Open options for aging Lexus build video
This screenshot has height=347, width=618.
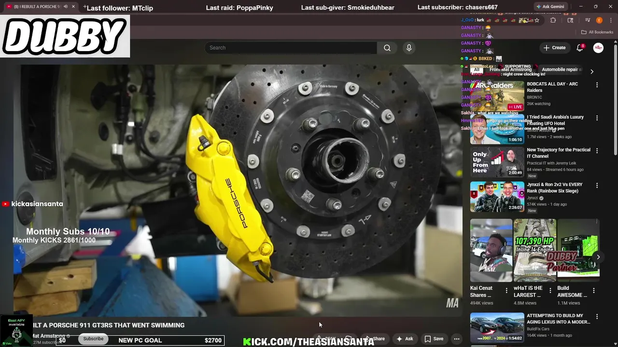(x=597, y=316)
